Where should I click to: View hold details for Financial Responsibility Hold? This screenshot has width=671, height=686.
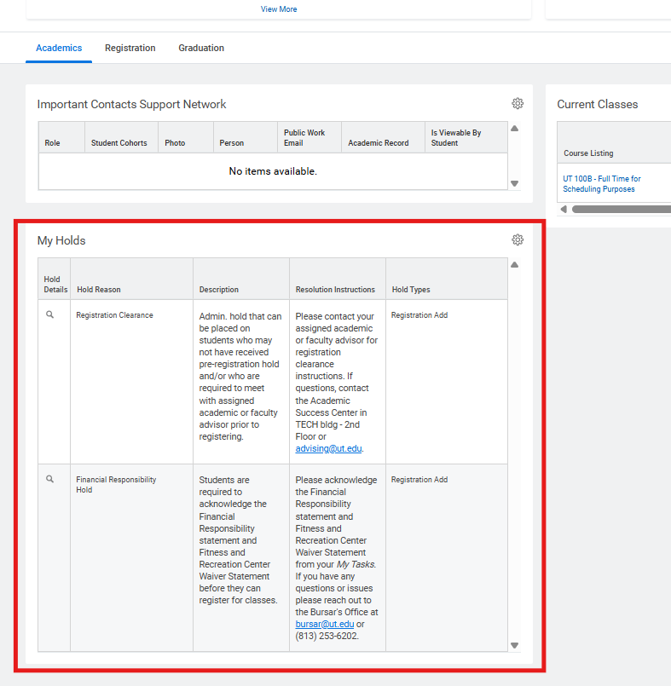coord(50,480)
